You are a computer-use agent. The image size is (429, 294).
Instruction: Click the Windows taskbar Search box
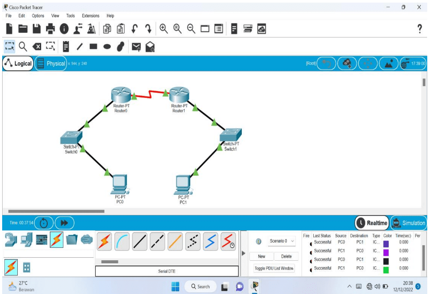(x=201, y=286)
